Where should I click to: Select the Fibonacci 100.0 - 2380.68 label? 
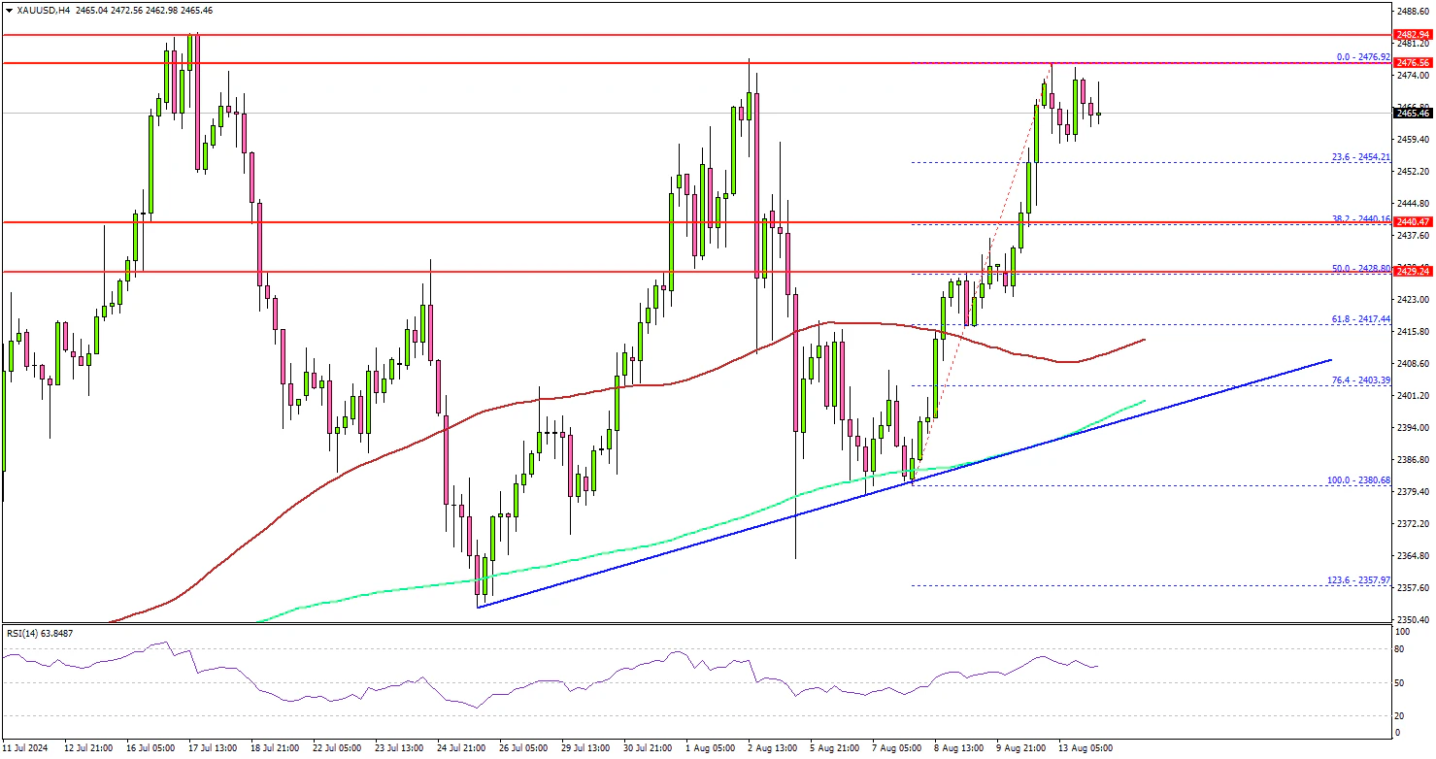coord(1357,479)
